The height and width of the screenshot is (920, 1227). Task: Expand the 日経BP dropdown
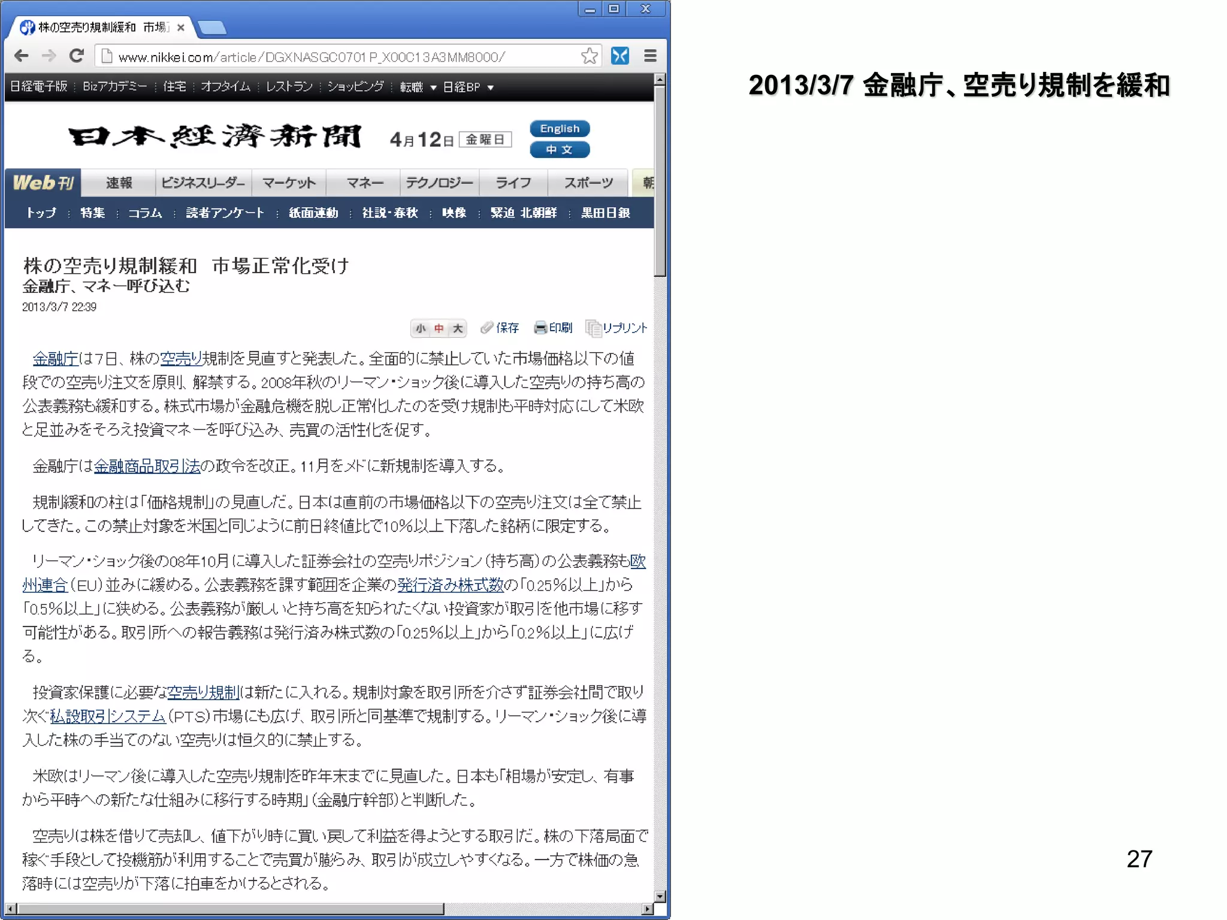click(x=468, y=87)
